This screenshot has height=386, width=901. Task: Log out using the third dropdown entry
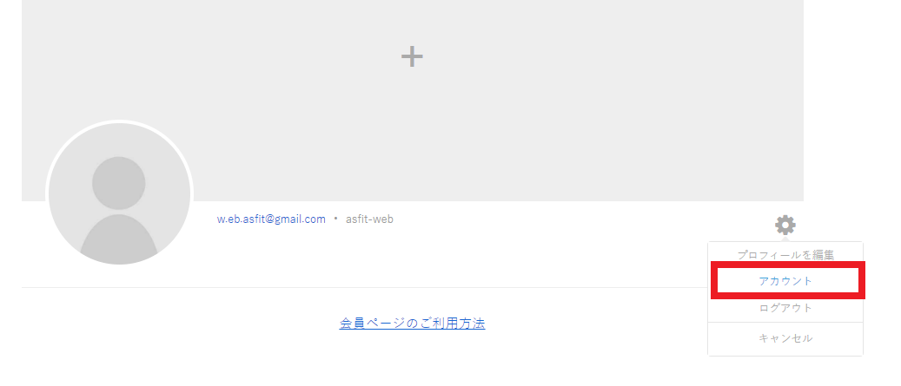[x=785, y=308]
